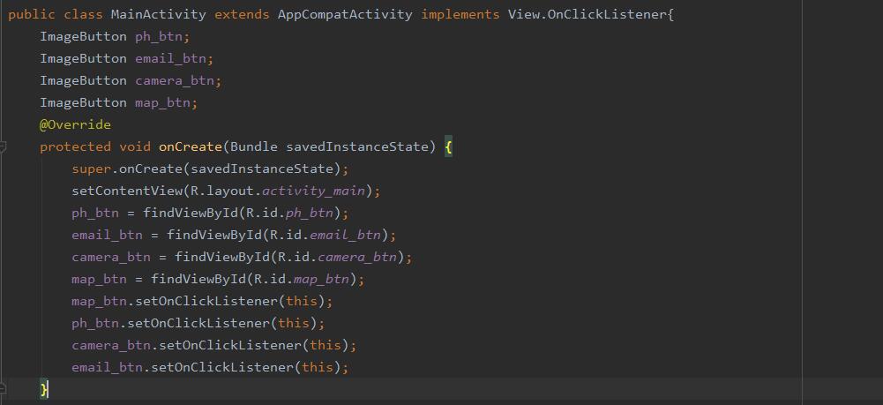Viewport: 883px width, 405px height.
Task: Collapse the onCreate method using gutter fold marker
Action: 3,146
